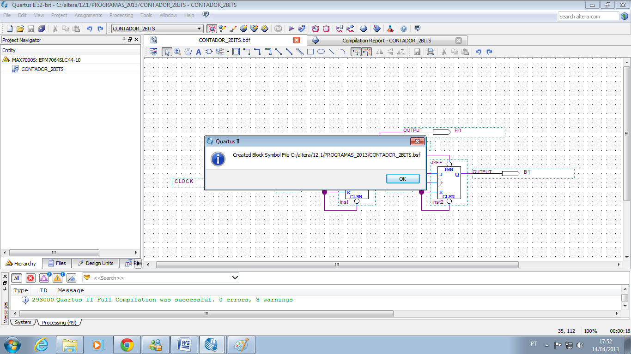631x354 pixels.
Task: Close the Compilation Report tab
Action: point(459,40)
